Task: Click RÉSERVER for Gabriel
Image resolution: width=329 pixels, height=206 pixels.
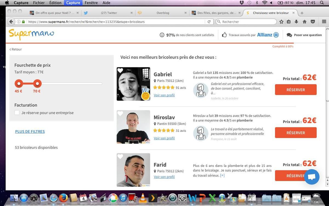Action: (x=296, y=90)
